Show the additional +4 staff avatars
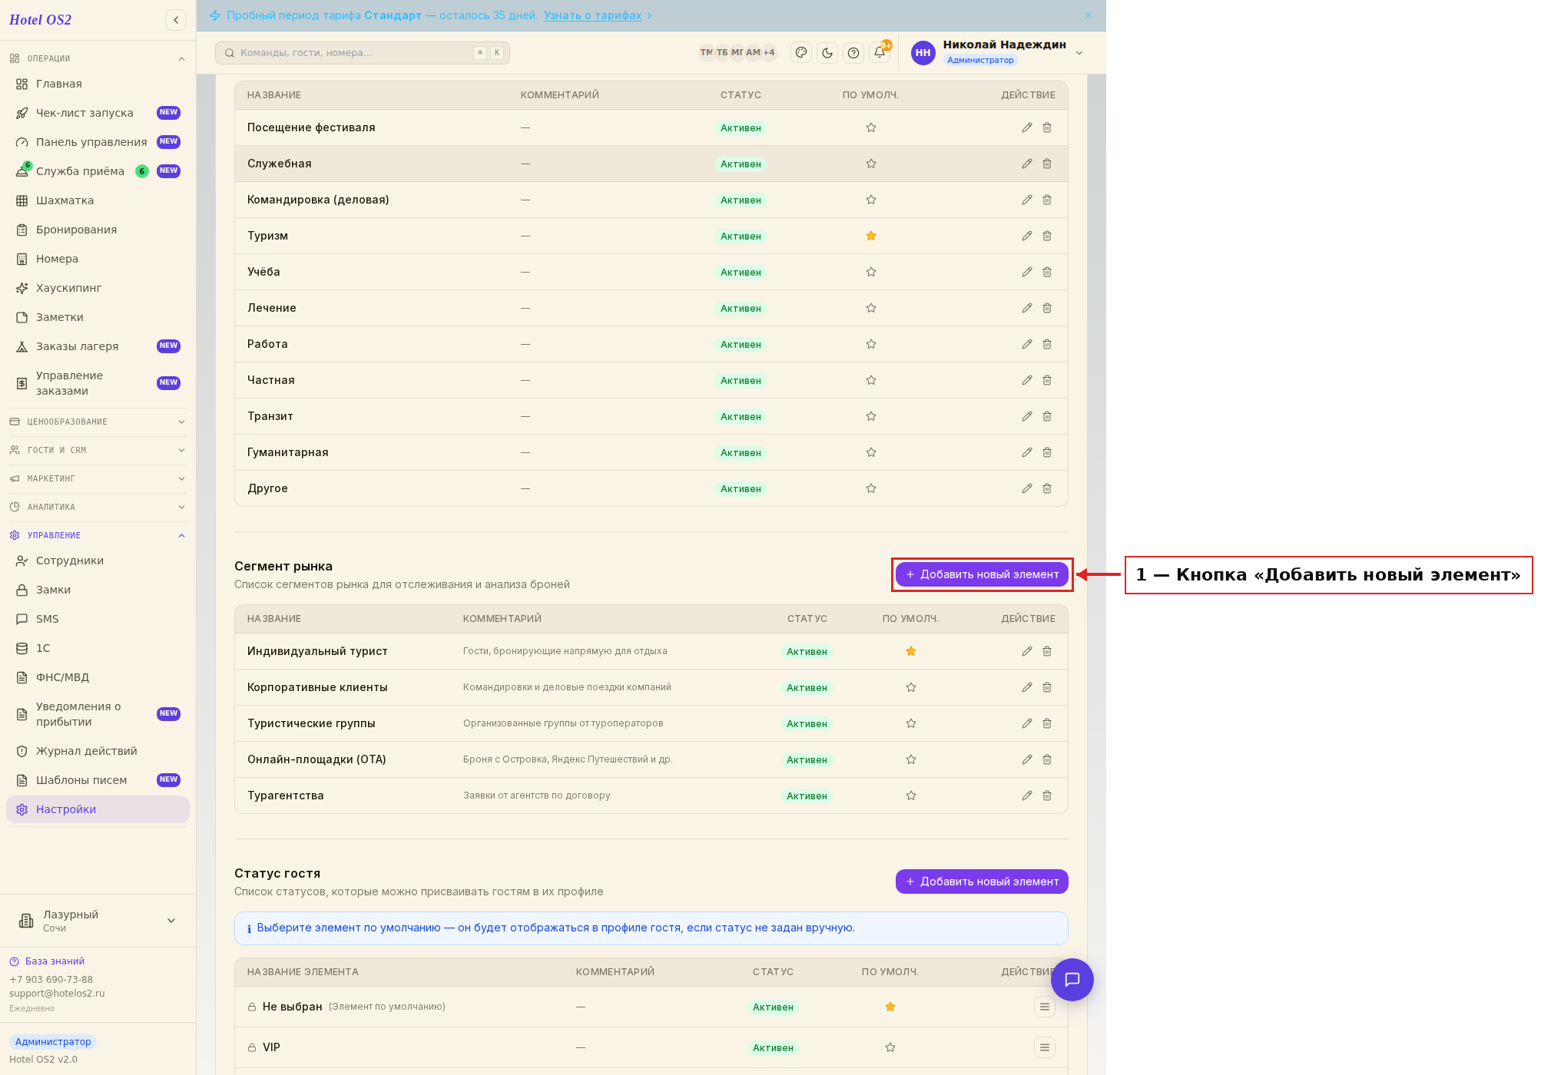 (770, 52)
